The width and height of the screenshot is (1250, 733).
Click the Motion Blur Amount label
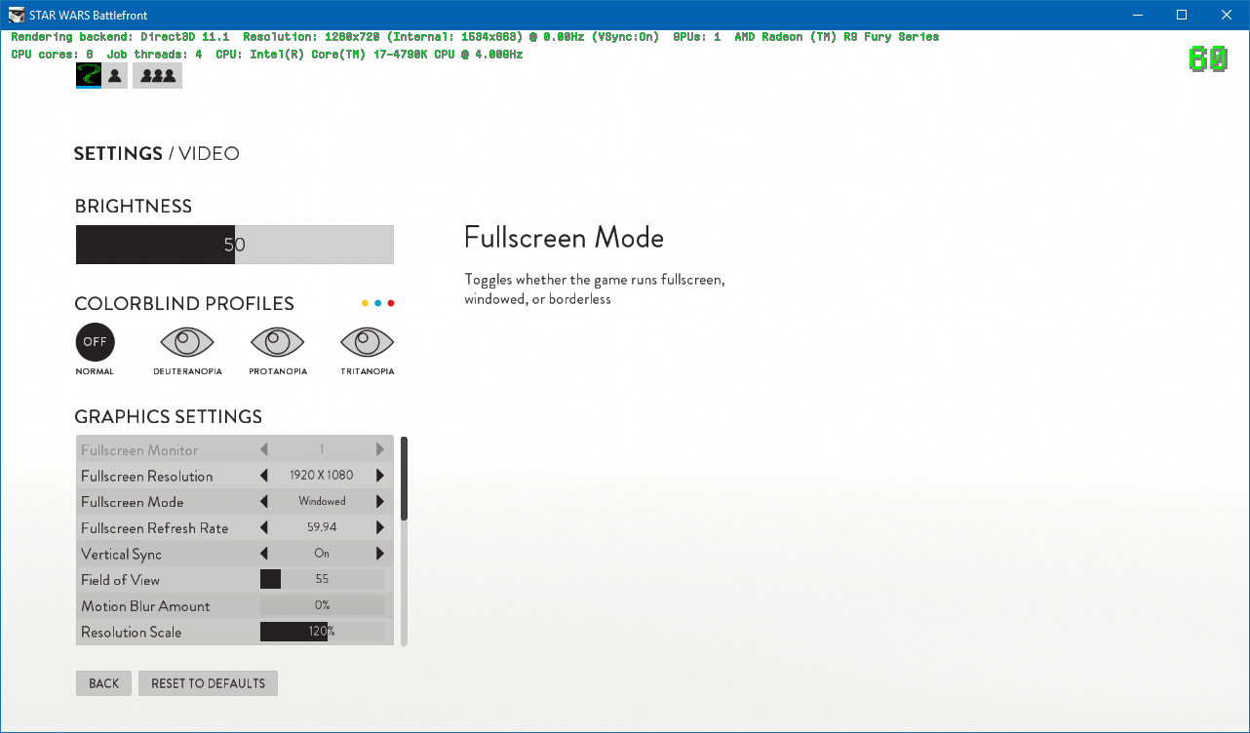(145, 606)
